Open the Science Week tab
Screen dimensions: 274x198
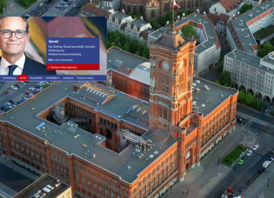coord(85,78)
